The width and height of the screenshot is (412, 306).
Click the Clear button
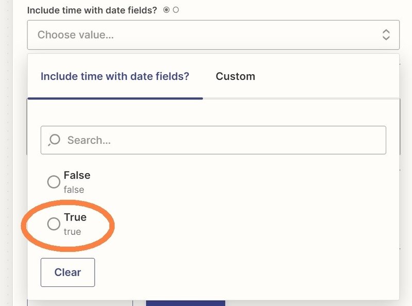click(68, 273)
